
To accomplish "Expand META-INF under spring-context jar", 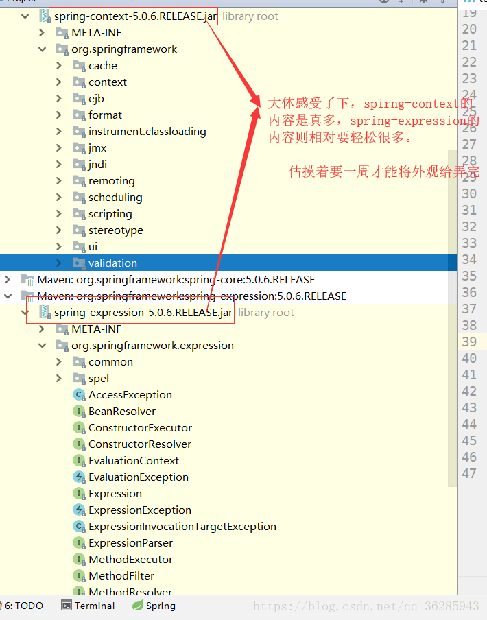I will tap(42, 33).
